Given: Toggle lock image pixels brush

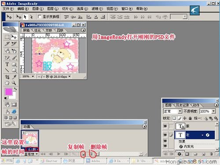Looking at the screenshot, I should (x=180, y=118).
